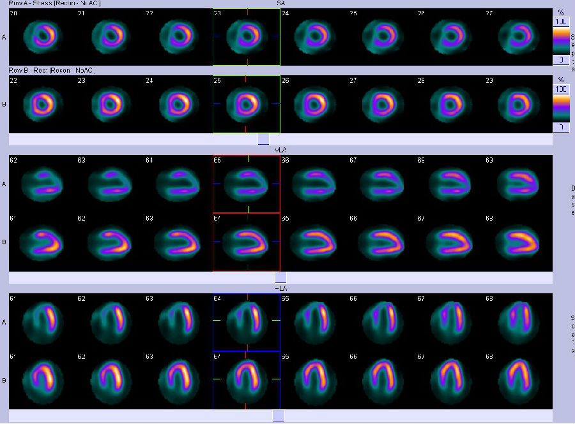
Task: Click the HLA slice scrollbar thumb
Action: (x=278, y=416)
